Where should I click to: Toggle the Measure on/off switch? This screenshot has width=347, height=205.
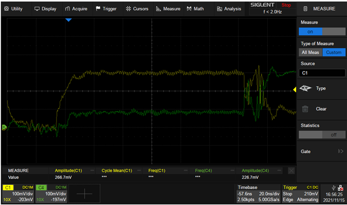pyautogui.click(x=322, y=31)
